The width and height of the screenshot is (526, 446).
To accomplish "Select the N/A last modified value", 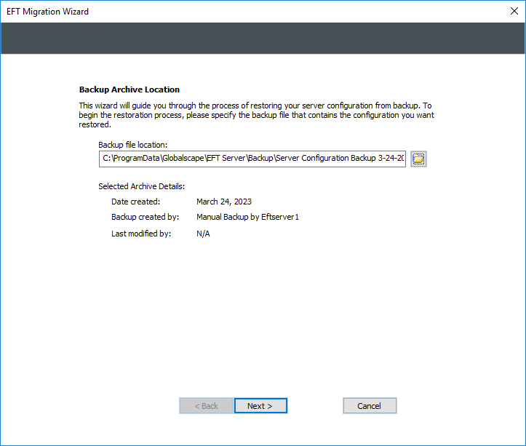I will pos(203,234).
